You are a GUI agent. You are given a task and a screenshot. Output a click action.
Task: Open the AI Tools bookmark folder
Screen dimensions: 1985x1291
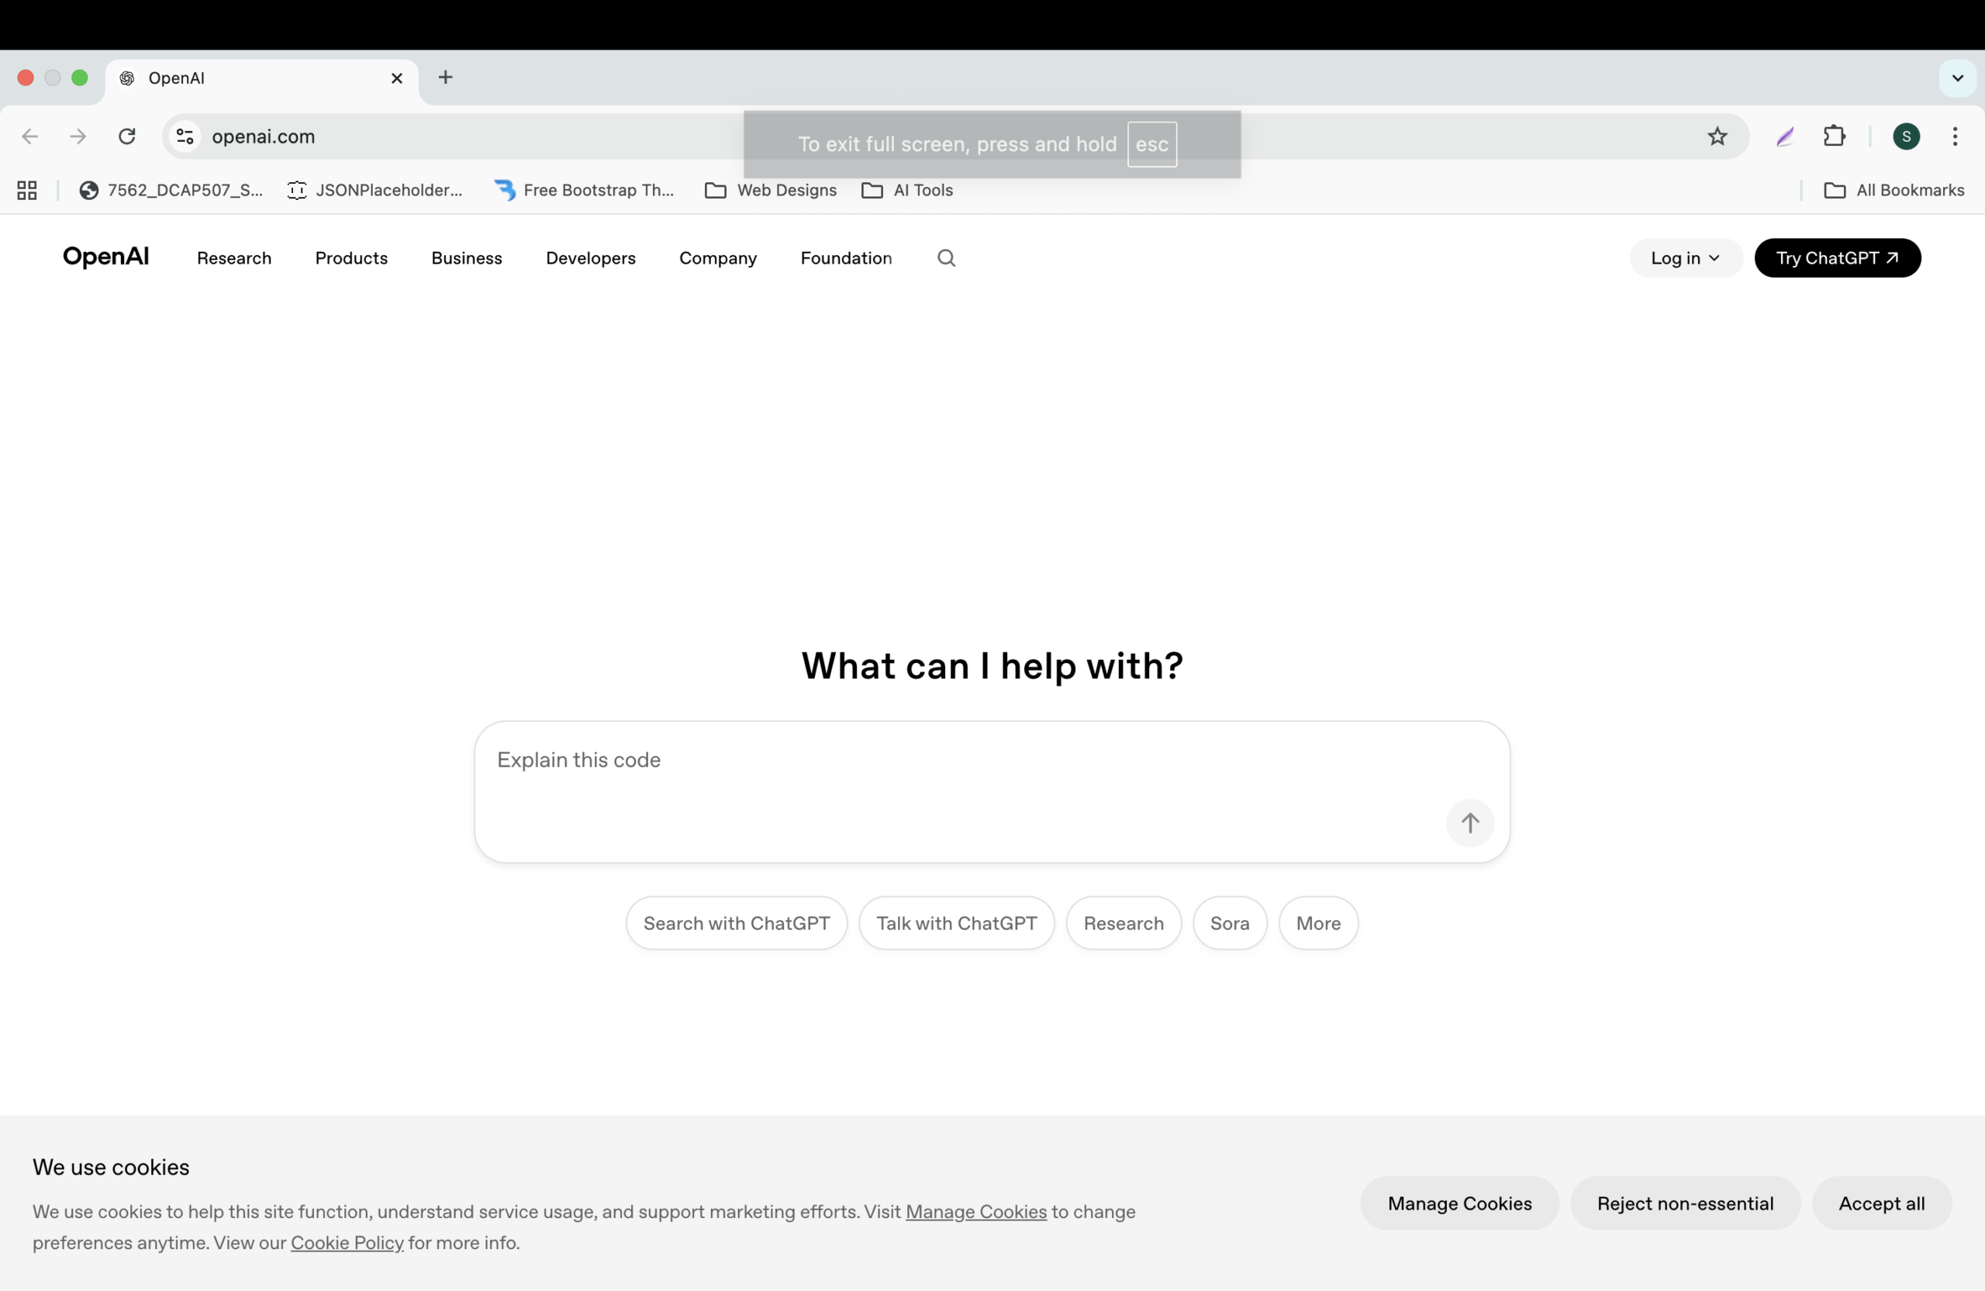[907, 191]
